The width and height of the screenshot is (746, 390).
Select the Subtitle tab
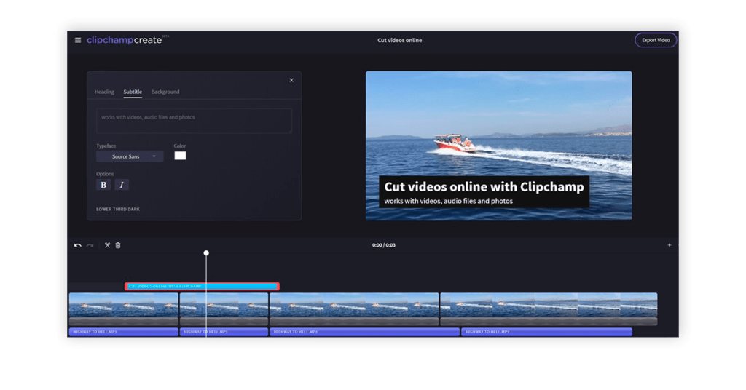[x=133, y=92]
